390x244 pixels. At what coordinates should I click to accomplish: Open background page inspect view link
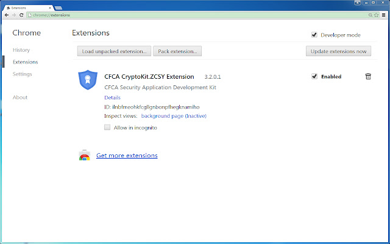coord(174,116)
